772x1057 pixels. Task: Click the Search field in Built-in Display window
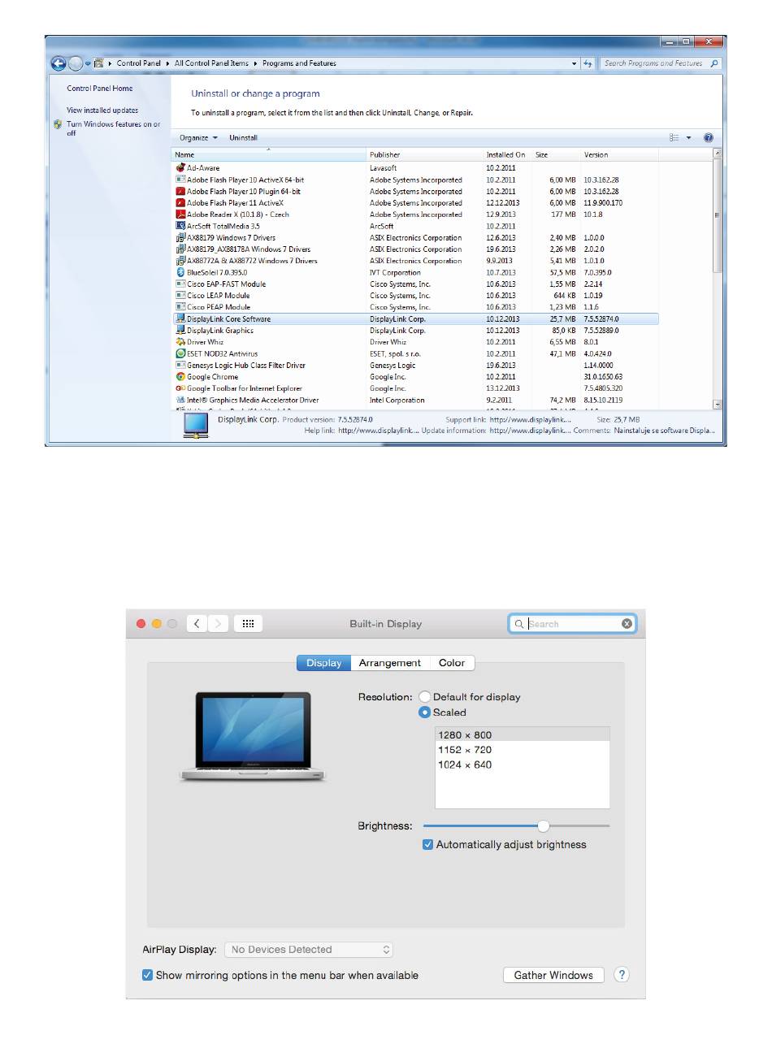(573, 623)
